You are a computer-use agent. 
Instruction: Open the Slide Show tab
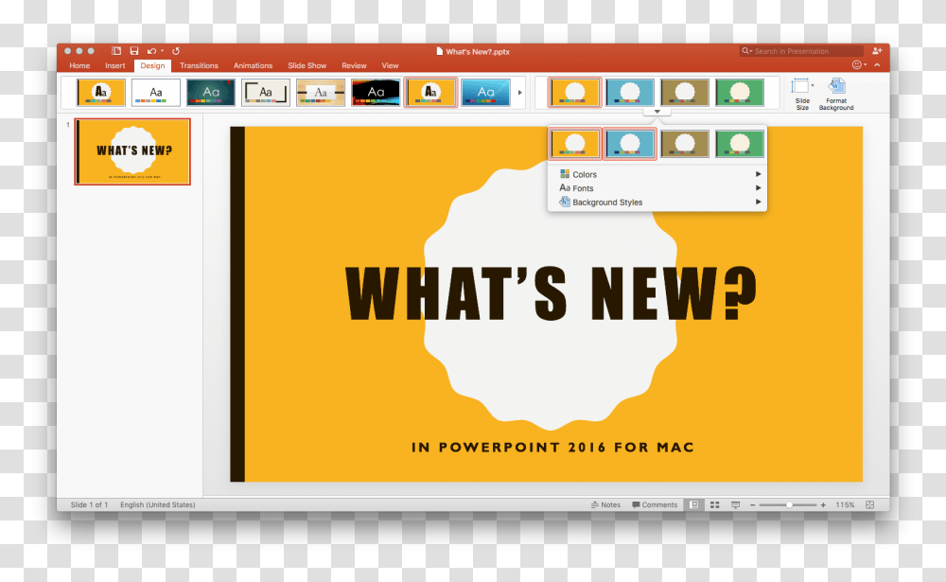[307, 65]
